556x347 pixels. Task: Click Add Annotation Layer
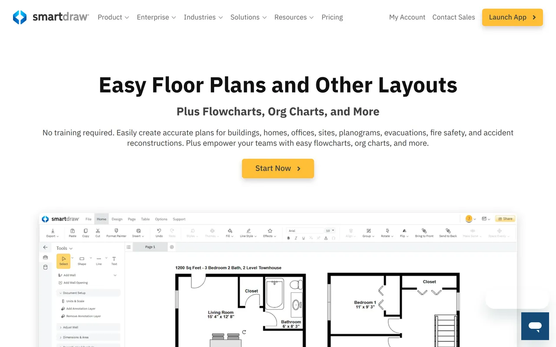(x=78, y=309)
